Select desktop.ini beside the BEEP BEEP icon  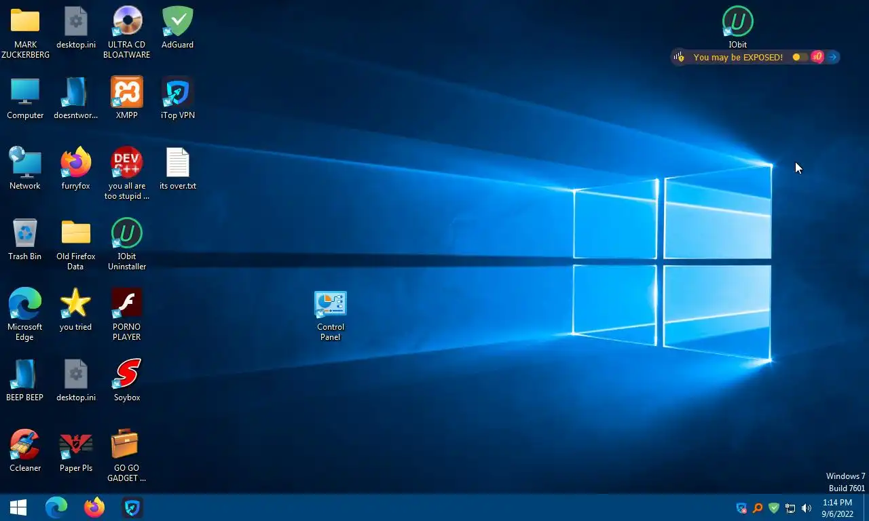[x=75, y=374]
